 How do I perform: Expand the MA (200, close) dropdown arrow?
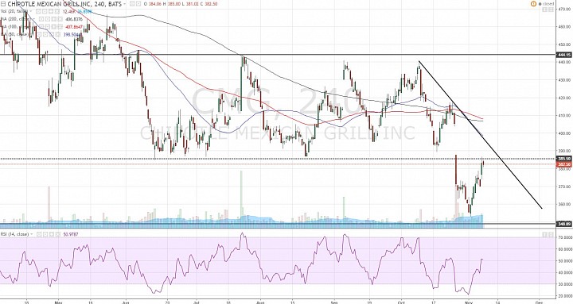point(34,19)
